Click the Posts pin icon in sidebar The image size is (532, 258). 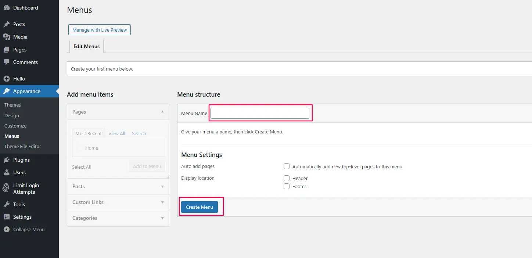7,24
